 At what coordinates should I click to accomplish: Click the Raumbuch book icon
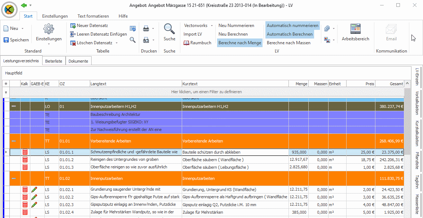tap(186, 43)
